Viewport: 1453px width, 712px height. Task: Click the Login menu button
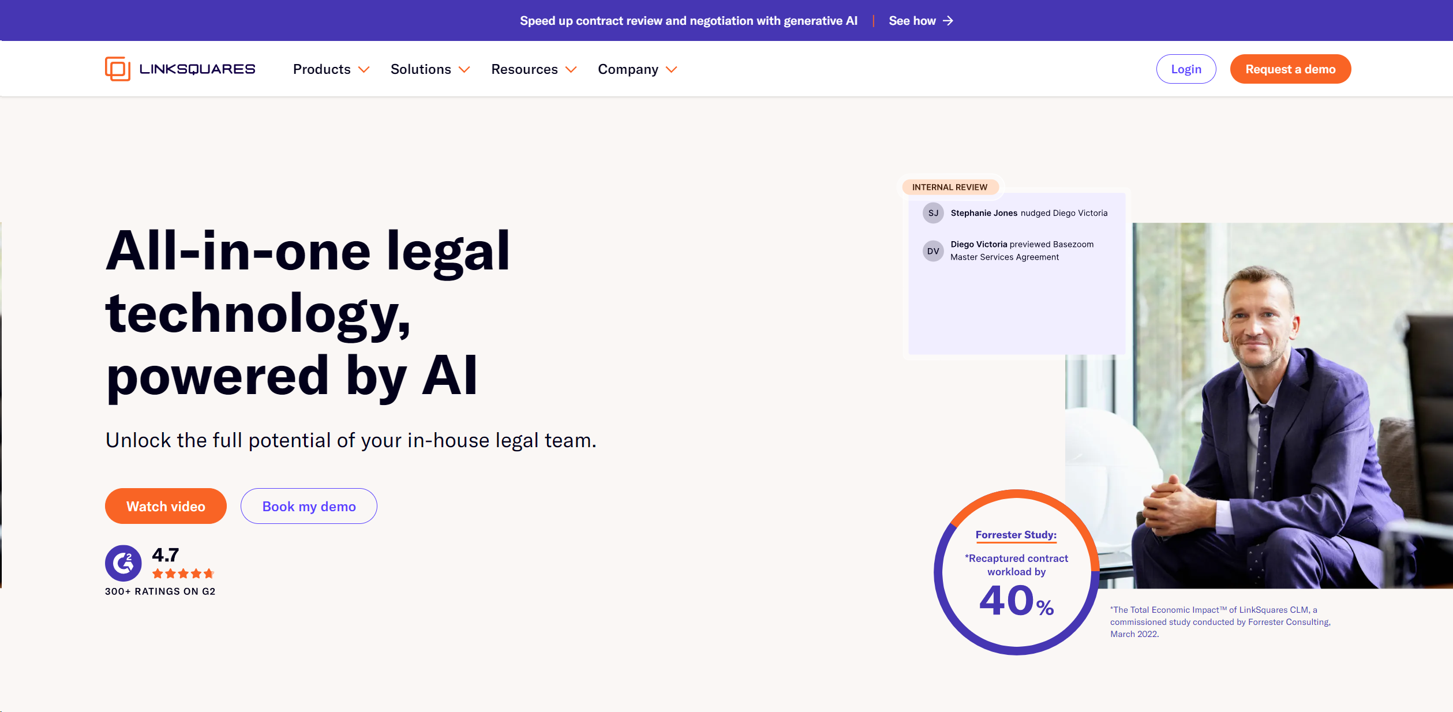pyautogui.click(x=1187, y=69)
